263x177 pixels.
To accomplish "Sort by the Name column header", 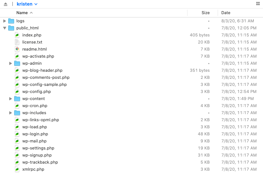I will coord(25,13).
